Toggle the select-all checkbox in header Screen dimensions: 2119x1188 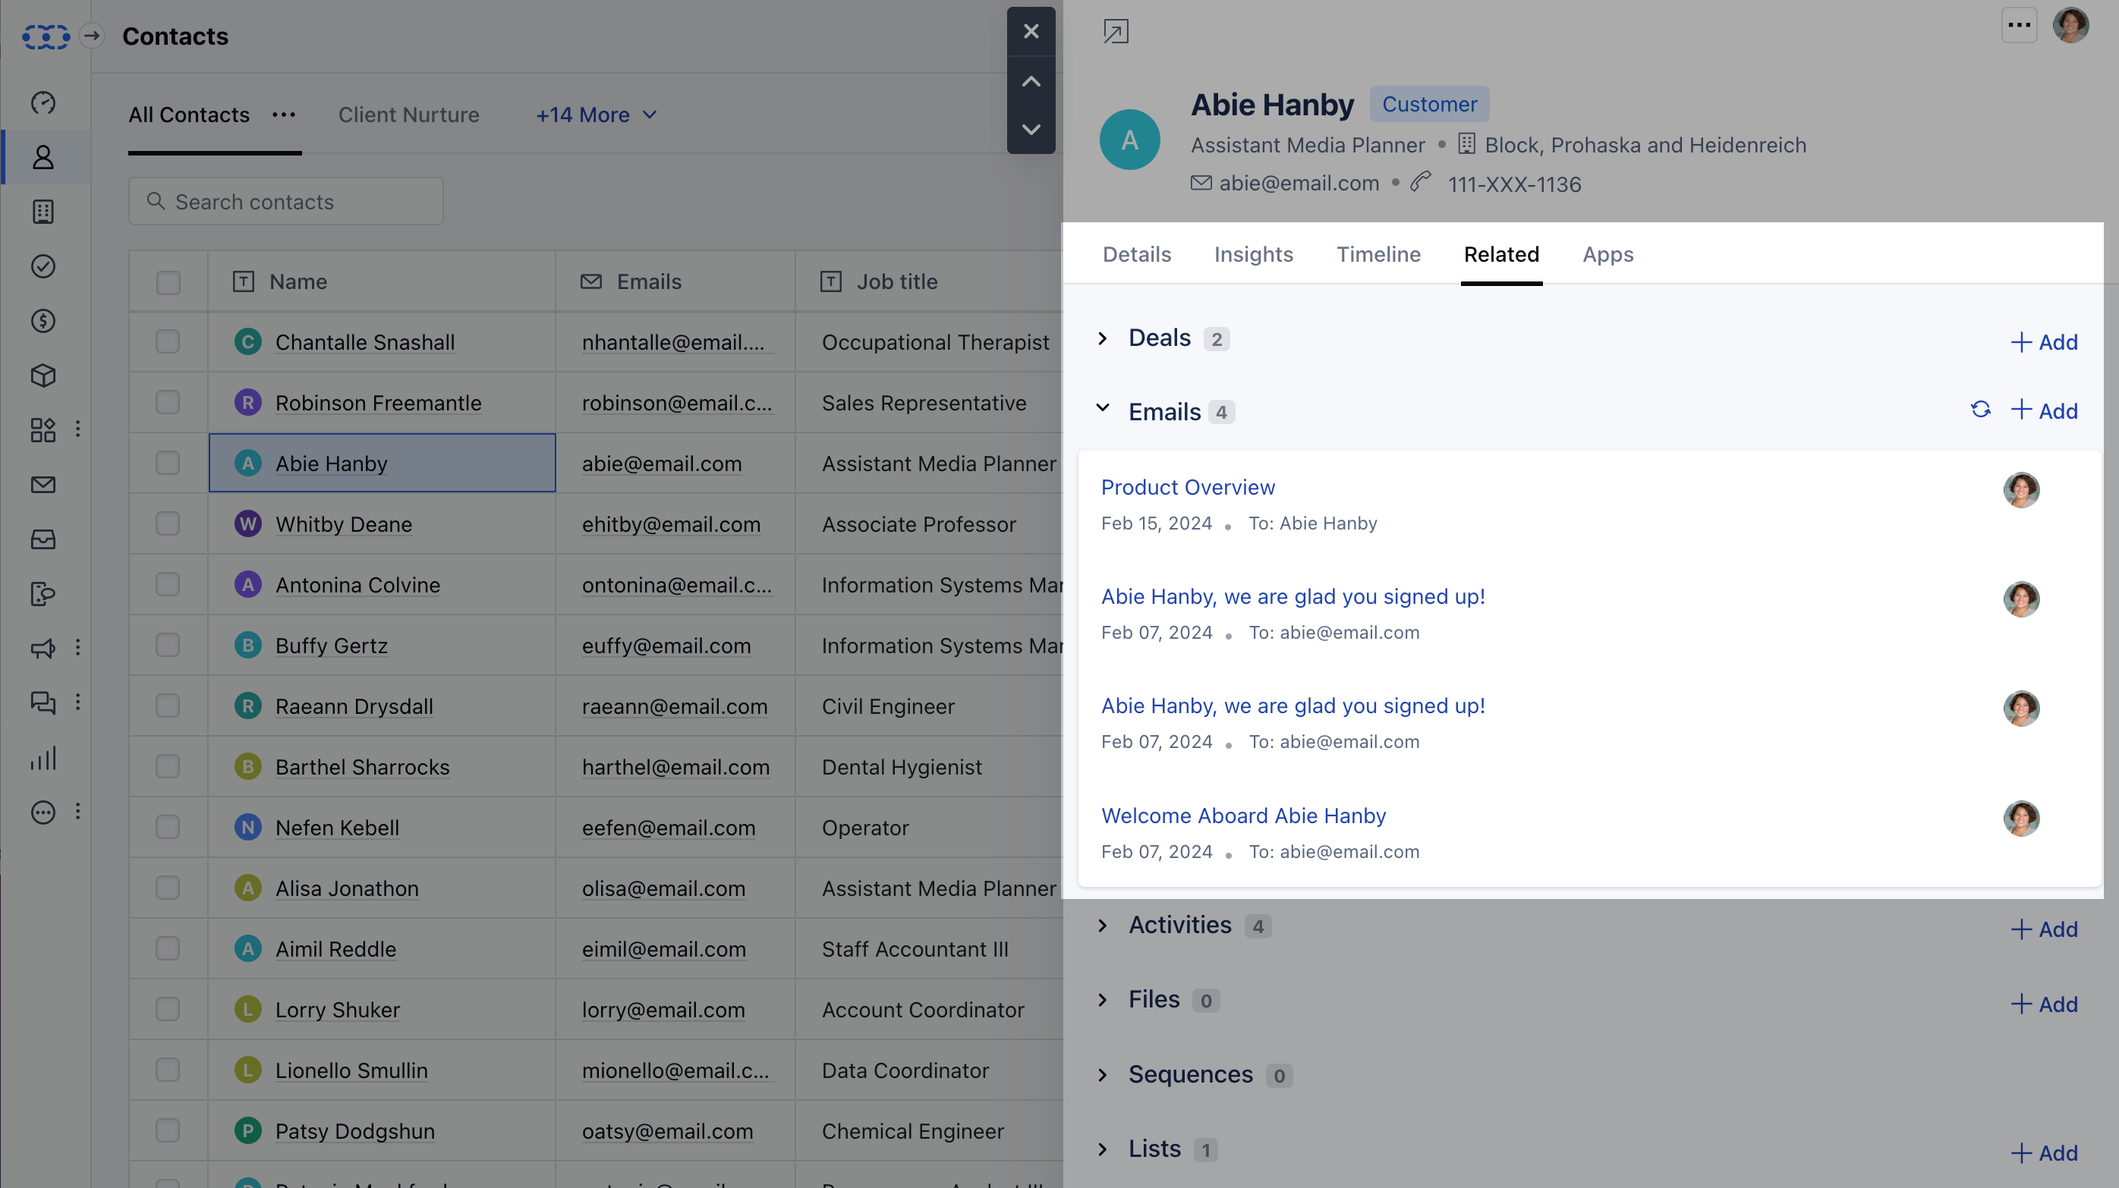[168, 282]
